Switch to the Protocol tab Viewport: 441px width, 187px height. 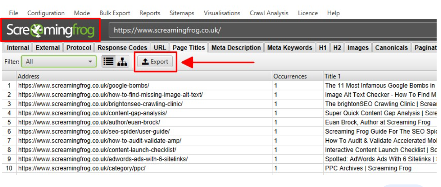[79, 48]
